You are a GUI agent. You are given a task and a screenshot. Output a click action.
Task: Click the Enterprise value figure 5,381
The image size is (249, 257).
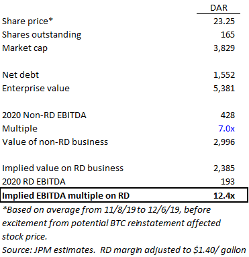click(224, 89)
